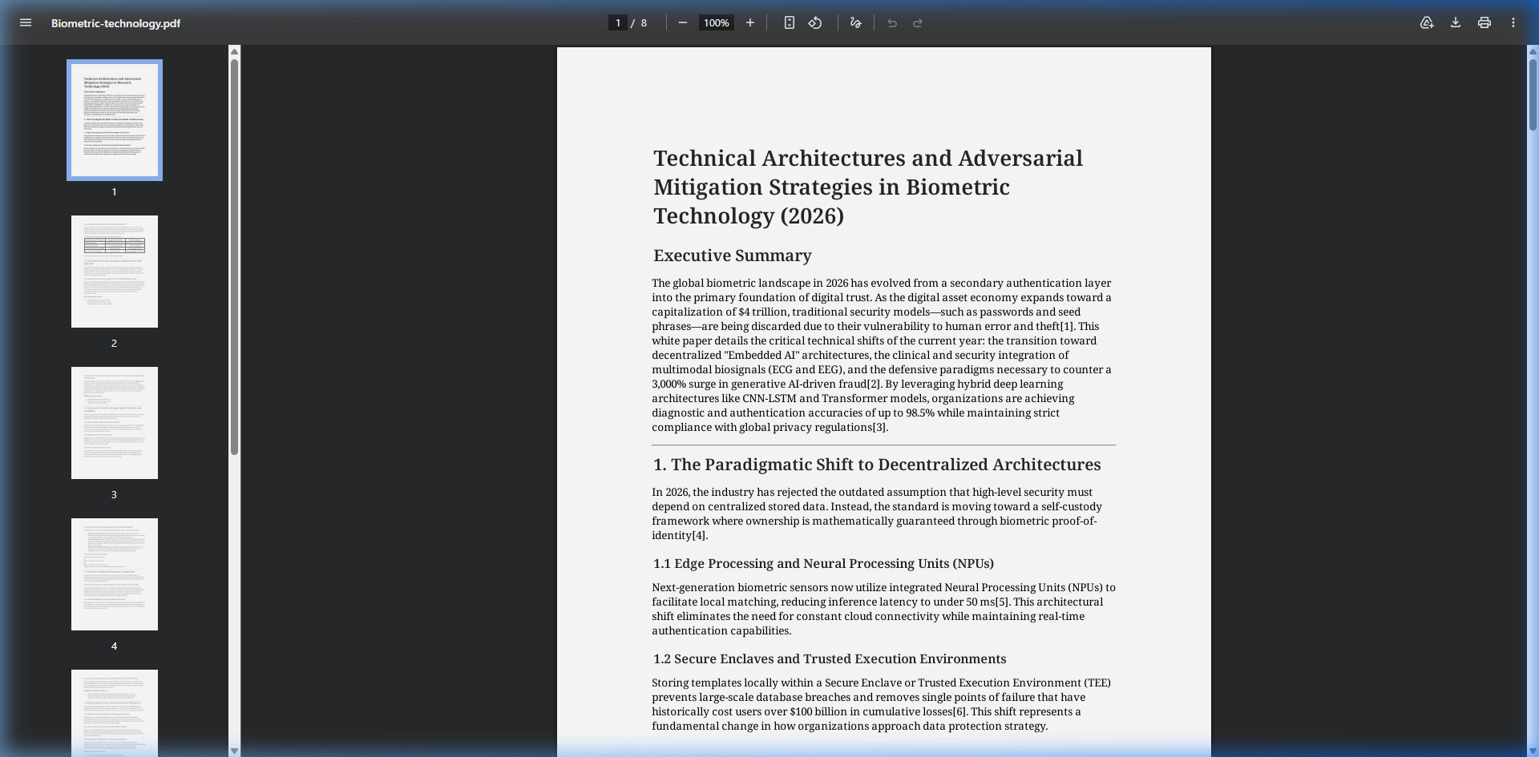Save the PDF to Google Drive

tap(1427, 23)
